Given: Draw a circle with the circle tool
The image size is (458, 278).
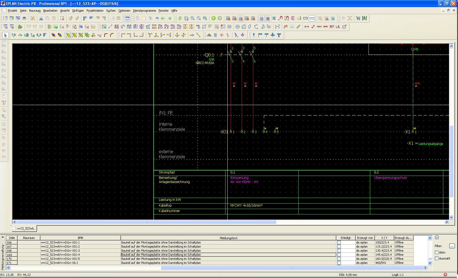Looking at the screenshot, I should [x=237, y=27].
